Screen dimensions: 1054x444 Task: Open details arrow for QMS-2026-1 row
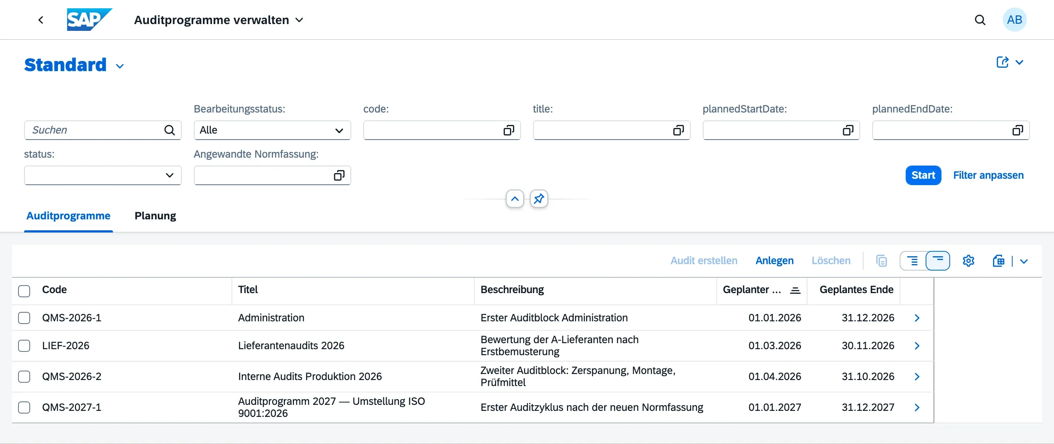(917, 318)
